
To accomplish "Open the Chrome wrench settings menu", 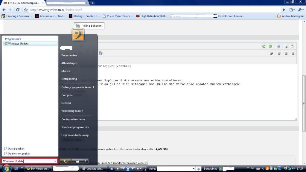I will 301,10.
